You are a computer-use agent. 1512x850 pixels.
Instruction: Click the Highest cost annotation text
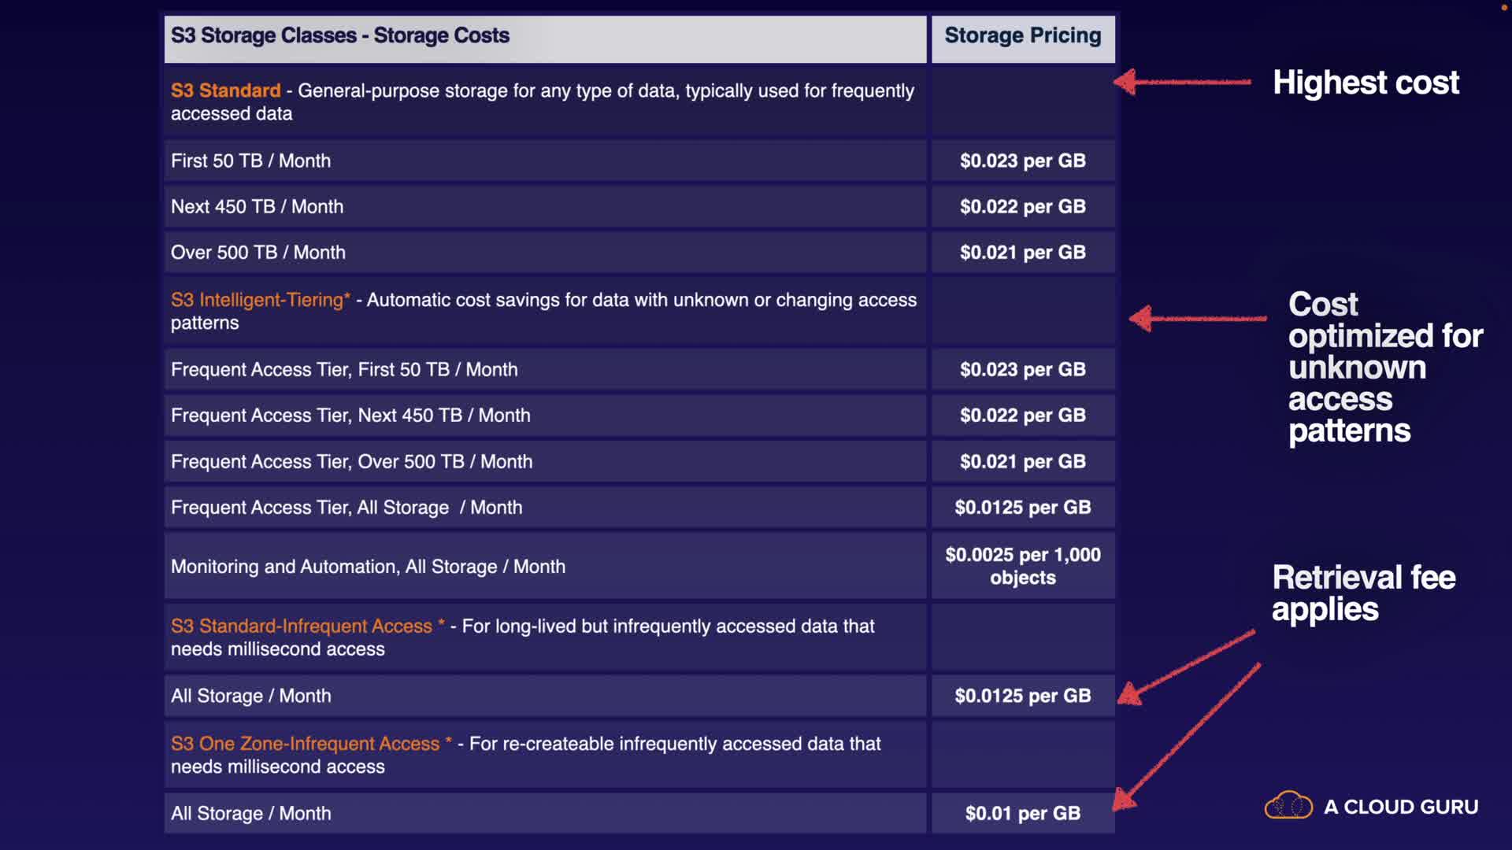[1366, 83]
